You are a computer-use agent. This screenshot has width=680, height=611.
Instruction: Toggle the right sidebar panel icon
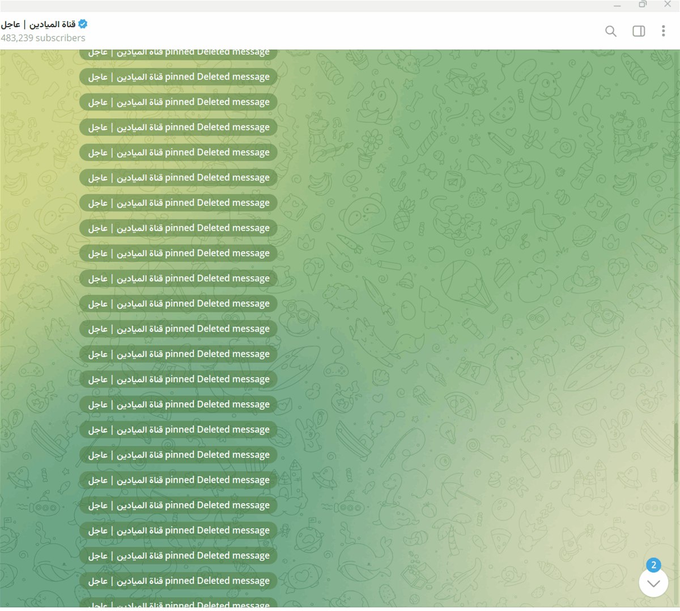point(639,31)
